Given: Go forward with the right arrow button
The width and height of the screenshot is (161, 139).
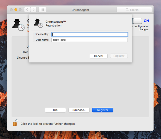Looking at the screenshot, I should coord(33,10).
